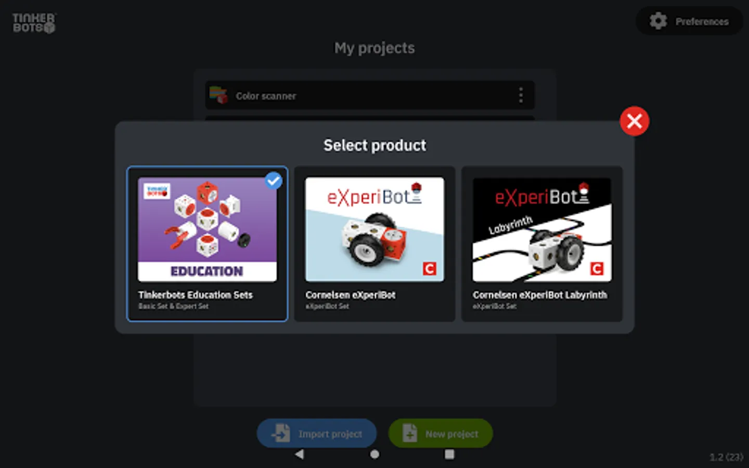The width and height of the screenshot is (749, 468).
Task: Open the Color scanner project
Action: point(370,95)
